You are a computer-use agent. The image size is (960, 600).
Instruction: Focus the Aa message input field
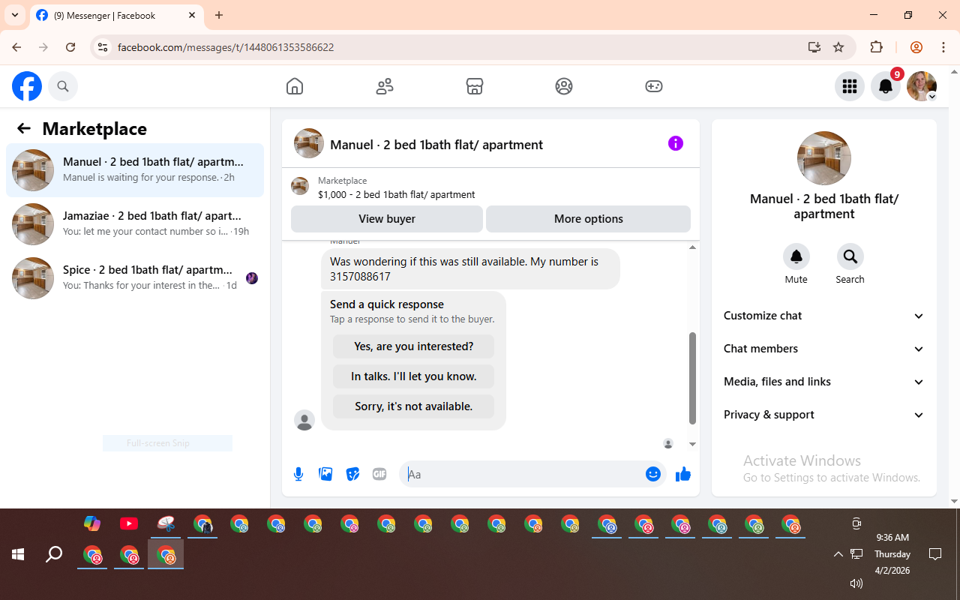pyautogui.click(x=524, y=474)
